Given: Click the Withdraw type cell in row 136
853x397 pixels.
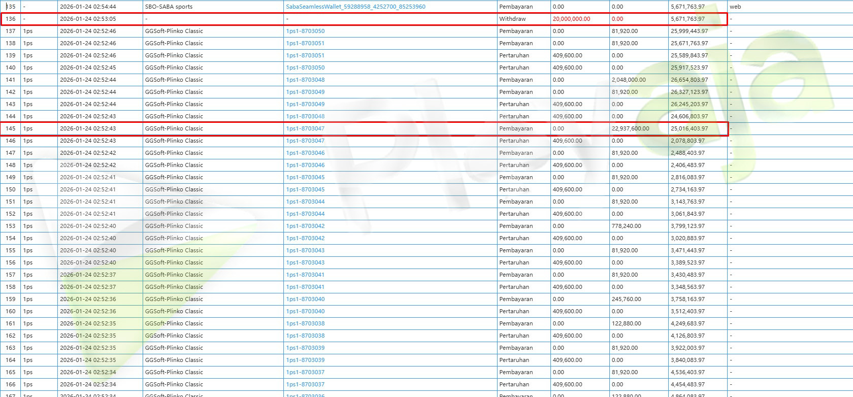Looking at the screenshot, I should click(x=512, y=19).
